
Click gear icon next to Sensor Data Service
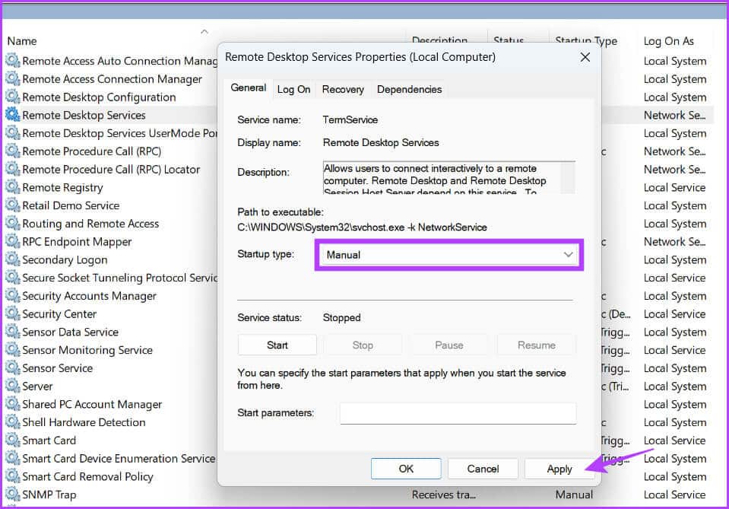[x=13, y=332]
